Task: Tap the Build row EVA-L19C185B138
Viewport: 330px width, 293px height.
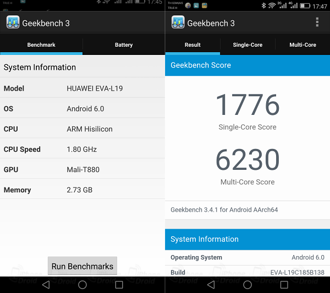Action: click(248, 272)
